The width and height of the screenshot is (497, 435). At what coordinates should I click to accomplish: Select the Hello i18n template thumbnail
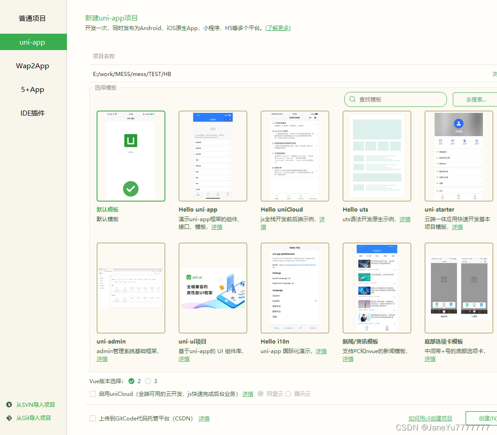[x=295, y=288]
